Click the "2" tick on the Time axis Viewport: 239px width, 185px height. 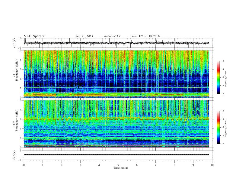pos(62,165)
